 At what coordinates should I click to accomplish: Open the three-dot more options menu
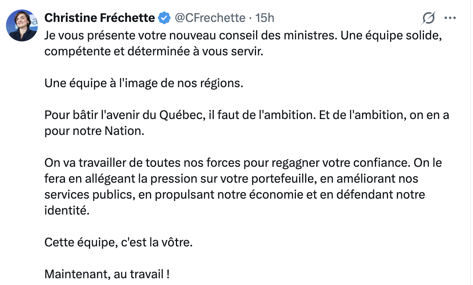(x=450, y=18)
